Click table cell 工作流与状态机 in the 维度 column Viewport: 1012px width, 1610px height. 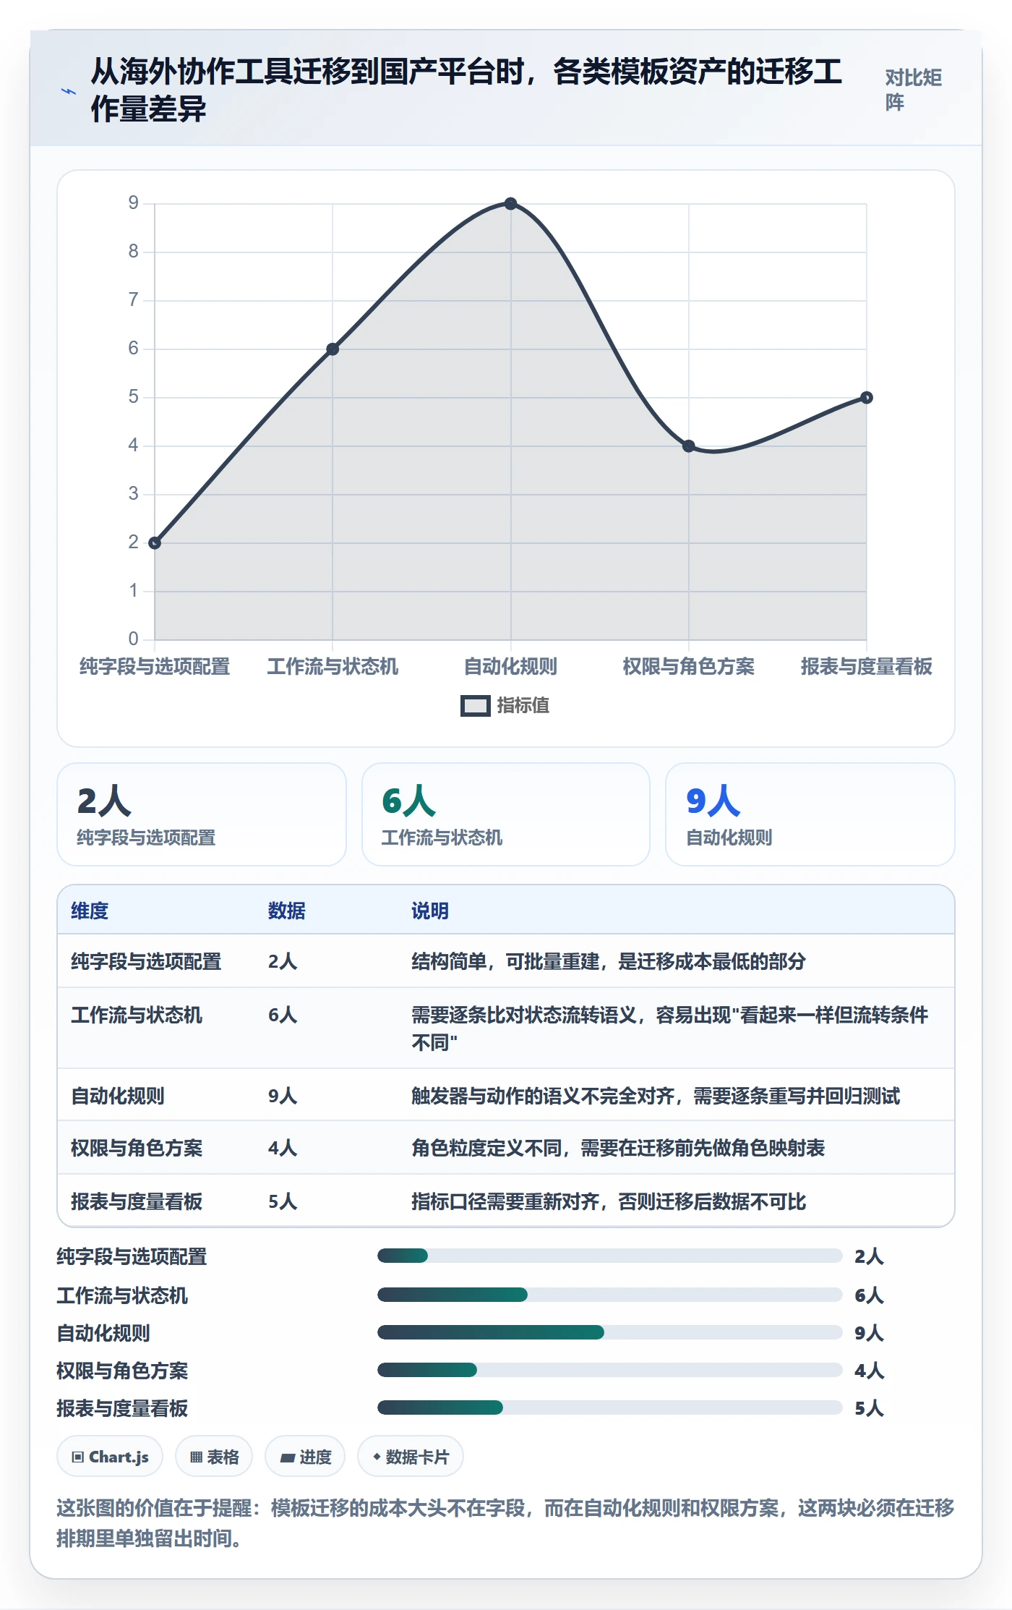coord(137,1015)
